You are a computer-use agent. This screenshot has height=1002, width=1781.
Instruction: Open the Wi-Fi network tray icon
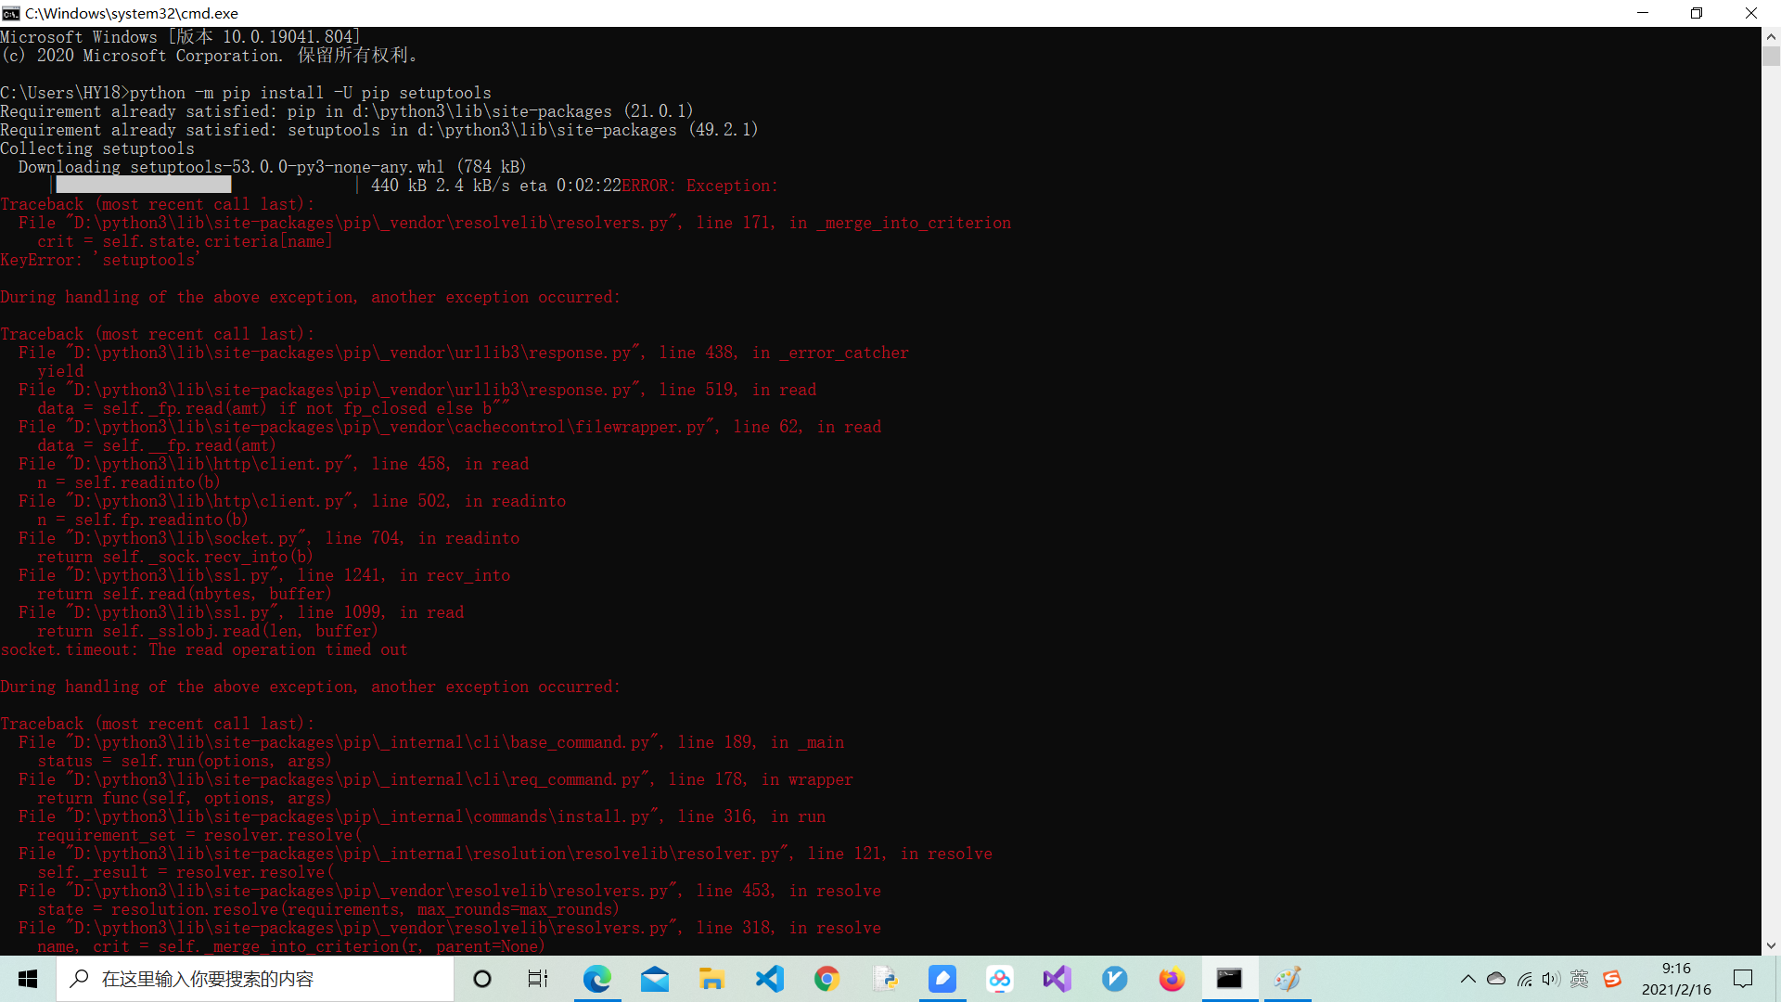pyautogui.click(x=1524, y=979)
